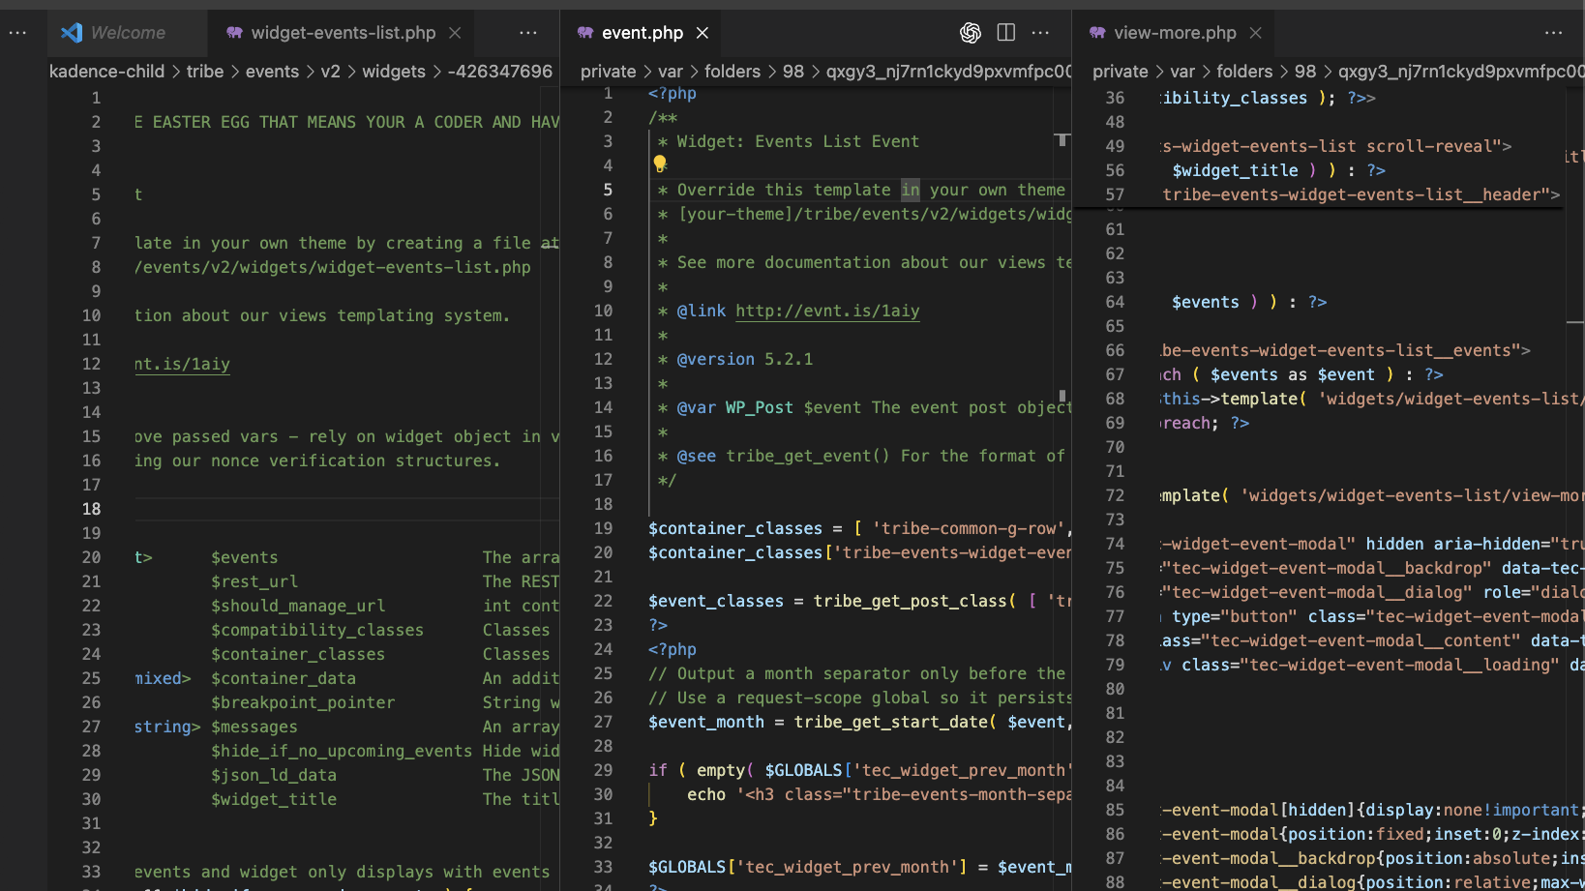Close the event.php tab
This screenshot has height=891, width=1585.
(x=703, y=32)
